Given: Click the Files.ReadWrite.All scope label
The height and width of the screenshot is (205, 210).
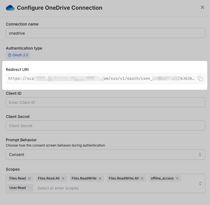Looking at the screenshot, I should point(124,178).
